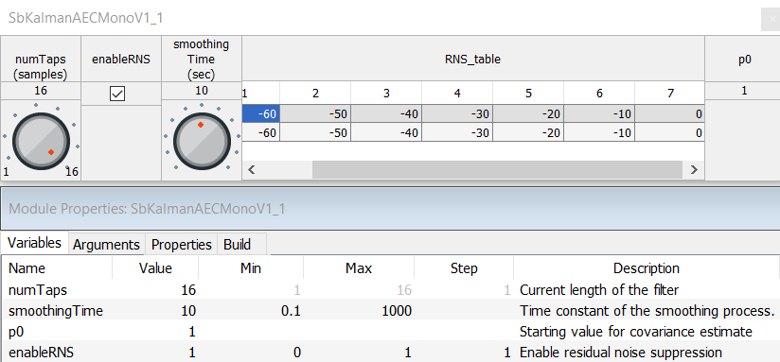Select the enableRNS row in Variables list
Viewport: 780px width, 362px height.
[390, 353]
